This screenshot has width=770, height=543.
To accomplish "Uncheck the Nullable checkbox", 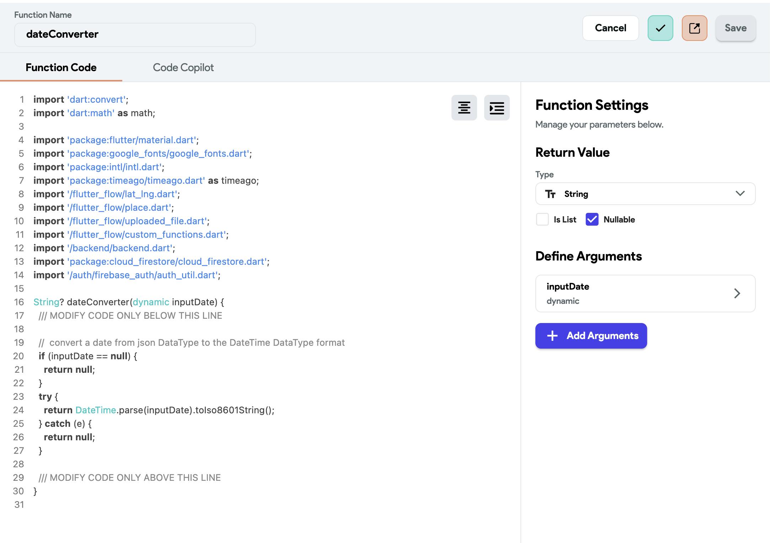I will (592, 220).
